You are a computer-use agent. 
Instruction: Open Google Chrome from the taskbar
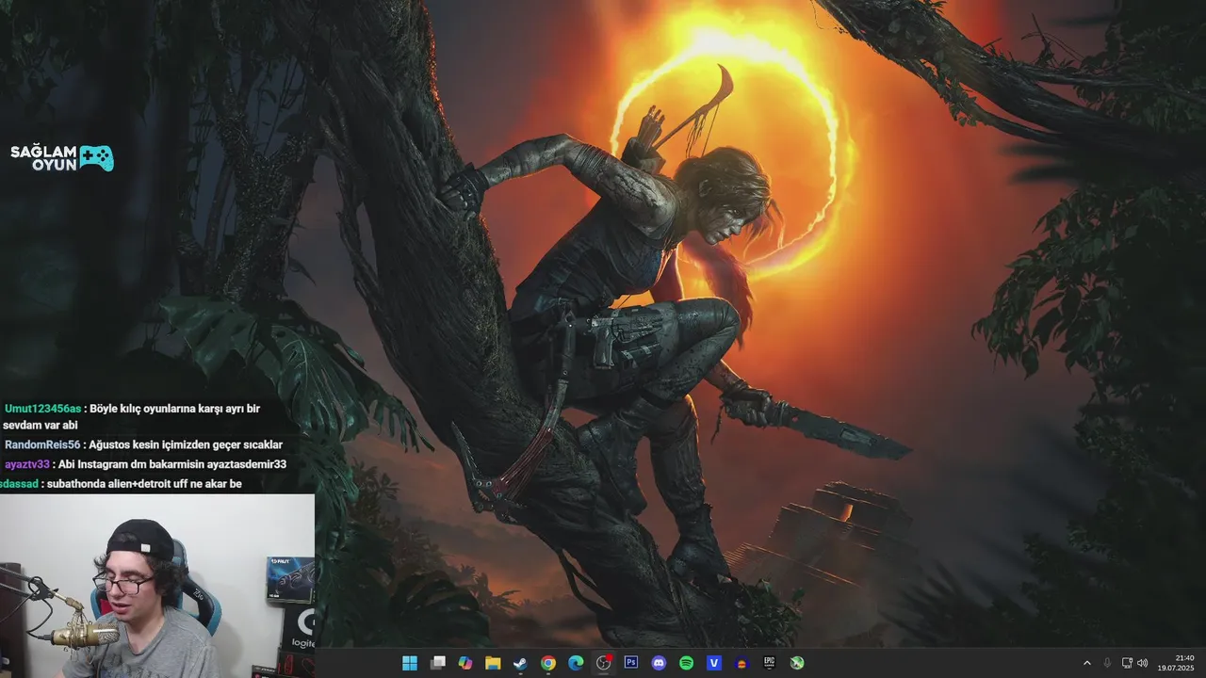coord(548,663)
